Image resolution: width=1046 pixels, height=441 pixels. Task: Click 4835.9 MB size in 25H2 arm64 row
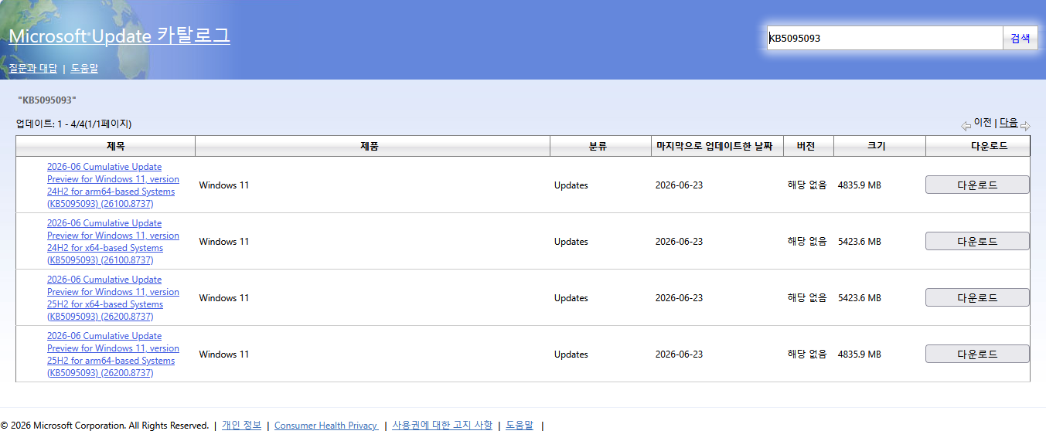coord(860,354)
